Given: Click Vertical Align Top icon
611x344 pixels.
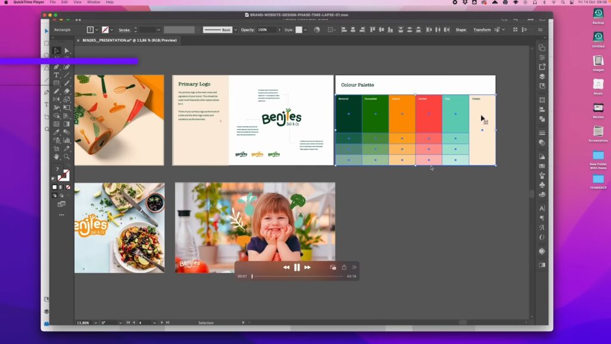Looking at the screenshot, I should click(372, 30).
